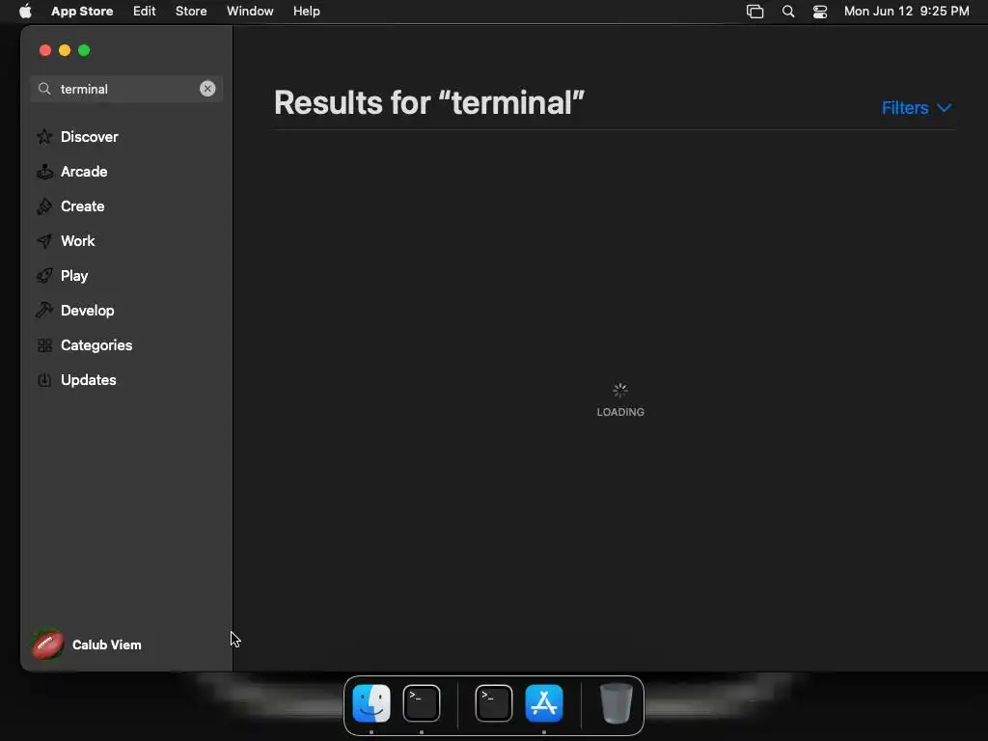Image resolution: width=988 pixels, height=741 pixels.
Task: Click the Arcade joystick icon
Action: (44, 172)
